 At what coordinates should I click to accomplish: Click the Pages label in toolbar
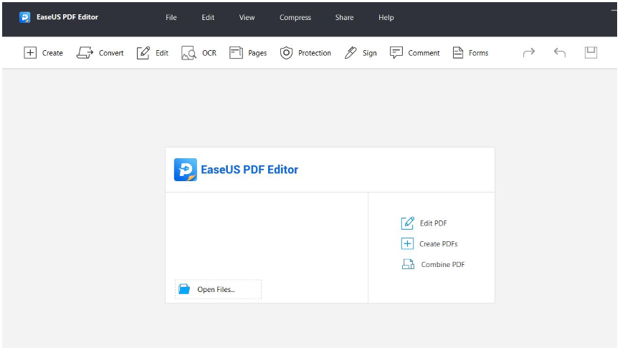point(257,53)
